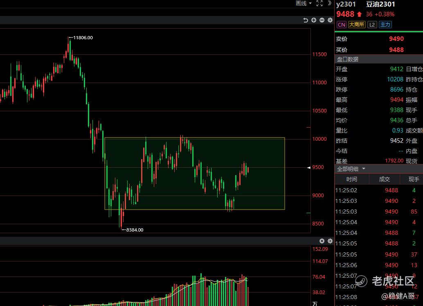Click the 10000 price axis label
The height and width of the screenshot is (306, 423).
(x=319, y=139)
